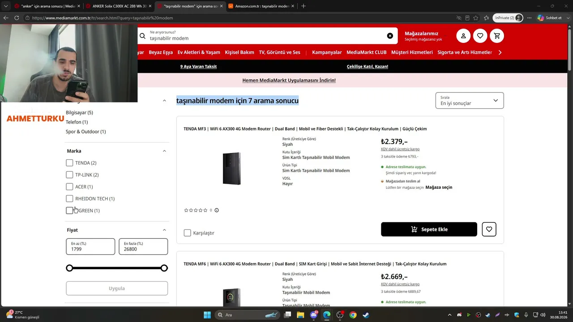
Task: Filter by Spor & Outdoor (1) category
Action: coord(86,132)
